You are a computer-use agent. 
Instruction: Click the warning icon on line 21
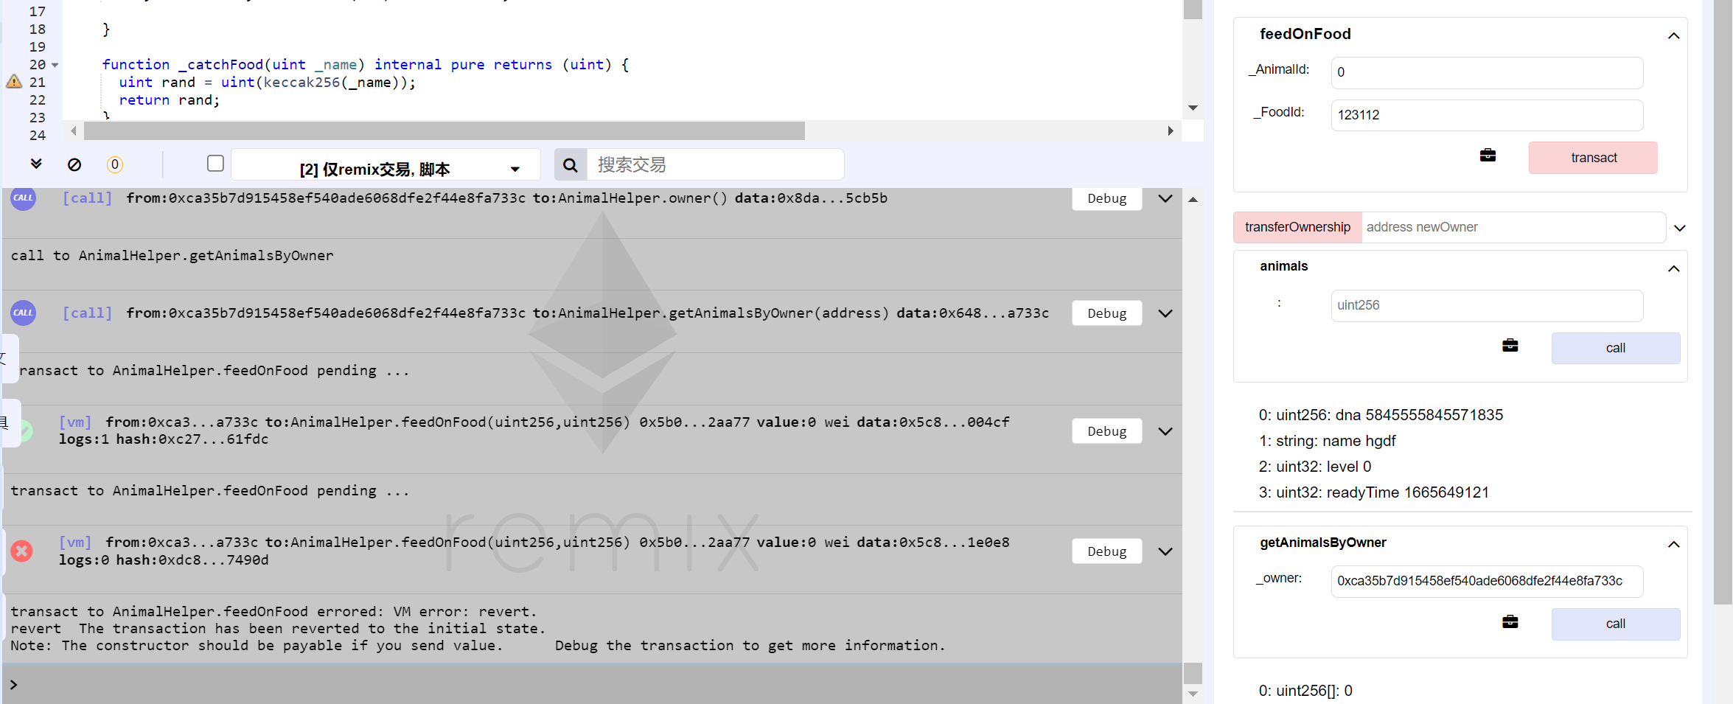(14, 82)
